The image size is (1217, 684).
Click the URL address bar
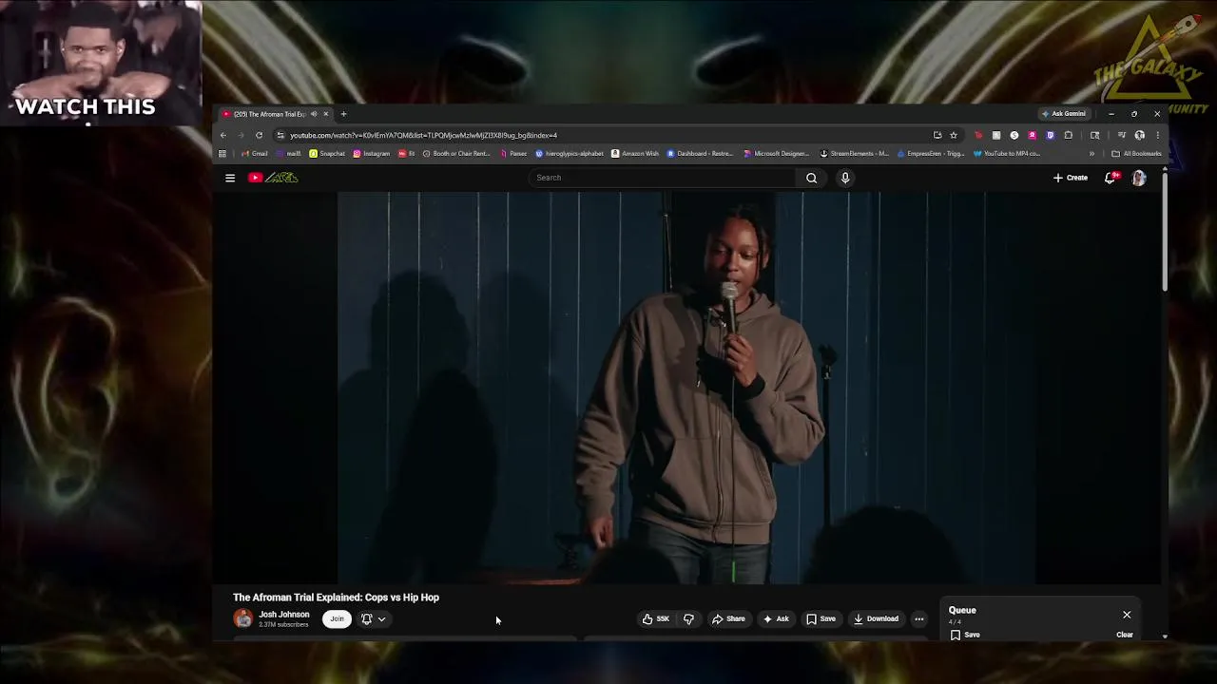(608, 135)
